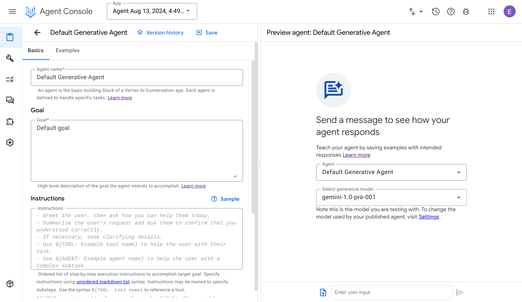Expand the Agent dropdown in preview
522x302 pixels.
[391, 172]
